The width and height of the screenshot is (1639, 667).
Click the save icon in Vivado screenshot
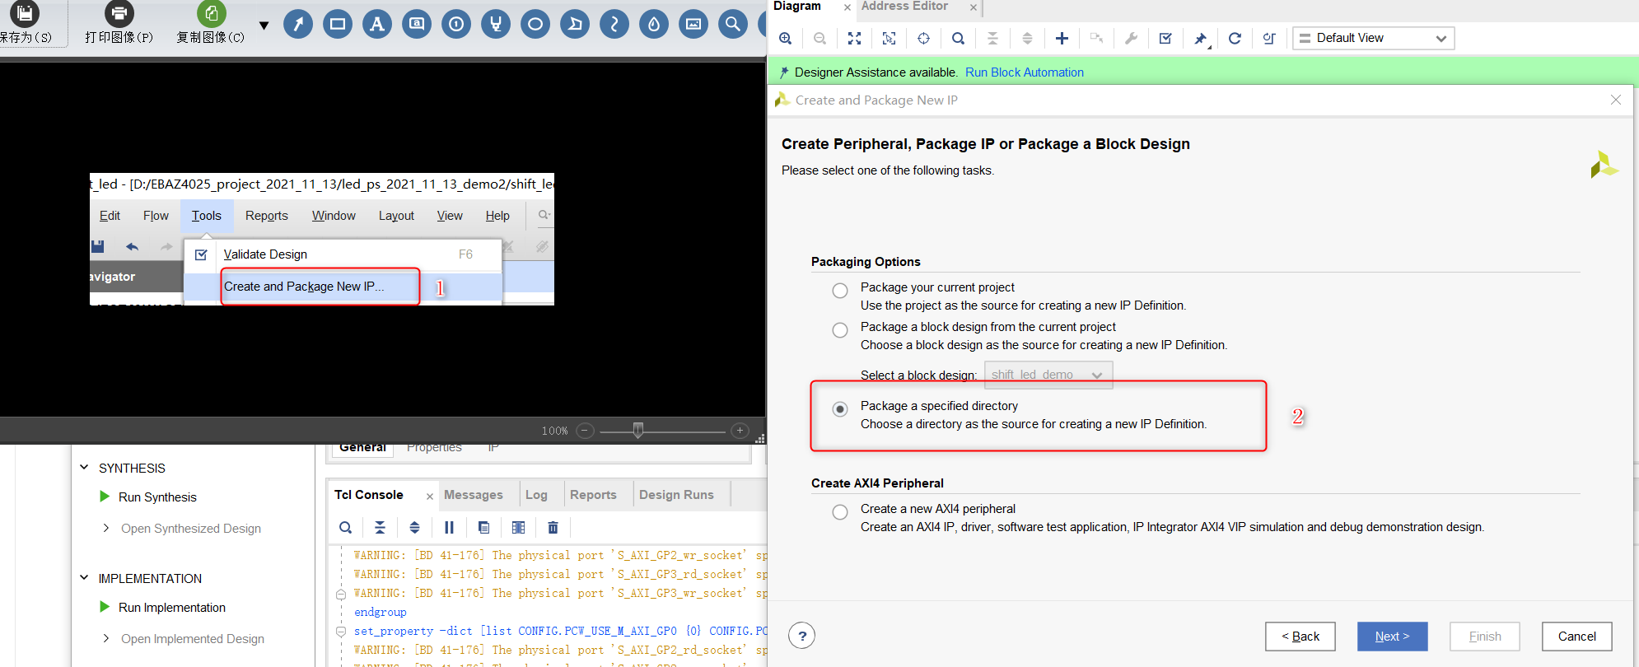click(x=98, y=246)
